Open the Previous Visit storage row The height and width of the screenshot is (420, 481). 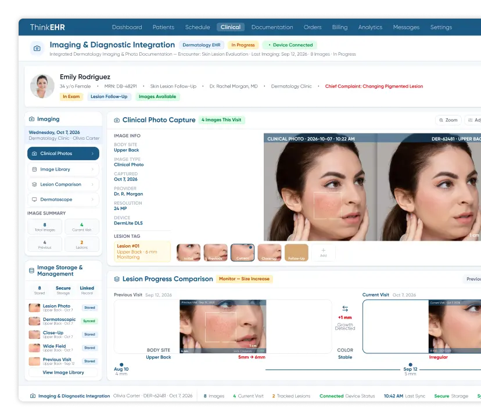[63, 361]
